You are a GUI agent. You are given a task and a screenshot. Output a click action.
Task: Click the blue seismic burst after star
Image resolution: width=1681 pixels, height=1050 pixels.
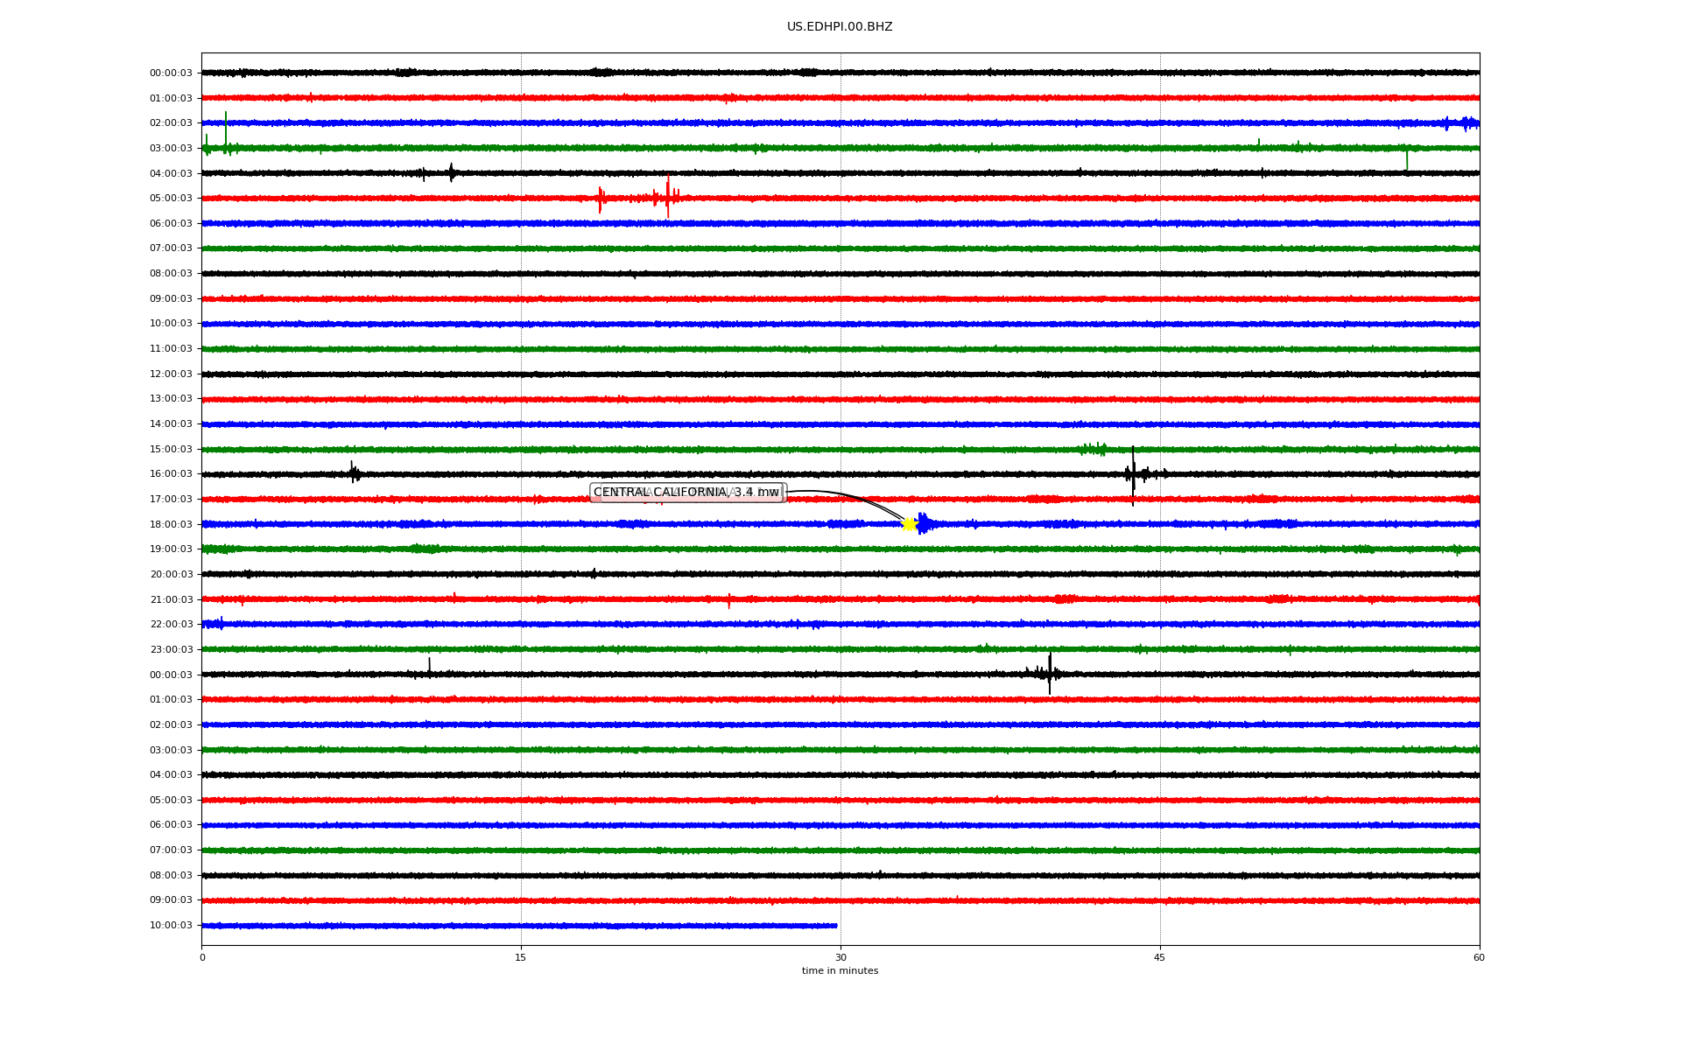click(925, 524)
